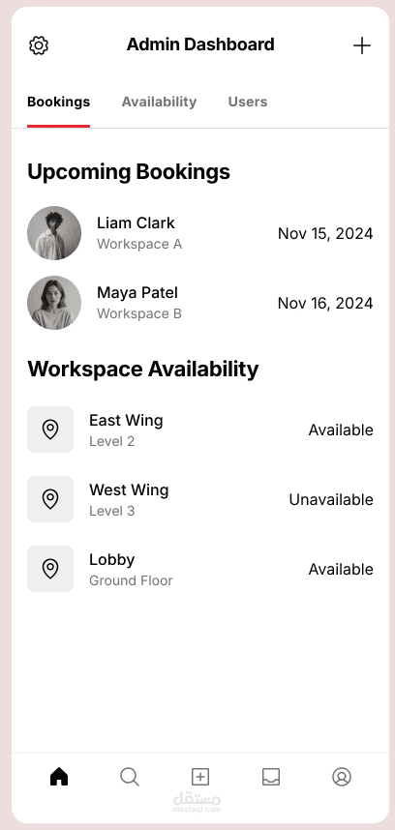Click the West Wing location pin icon
Screen dimensions: 395x830
pyautogui.click(x=50, y=499)
